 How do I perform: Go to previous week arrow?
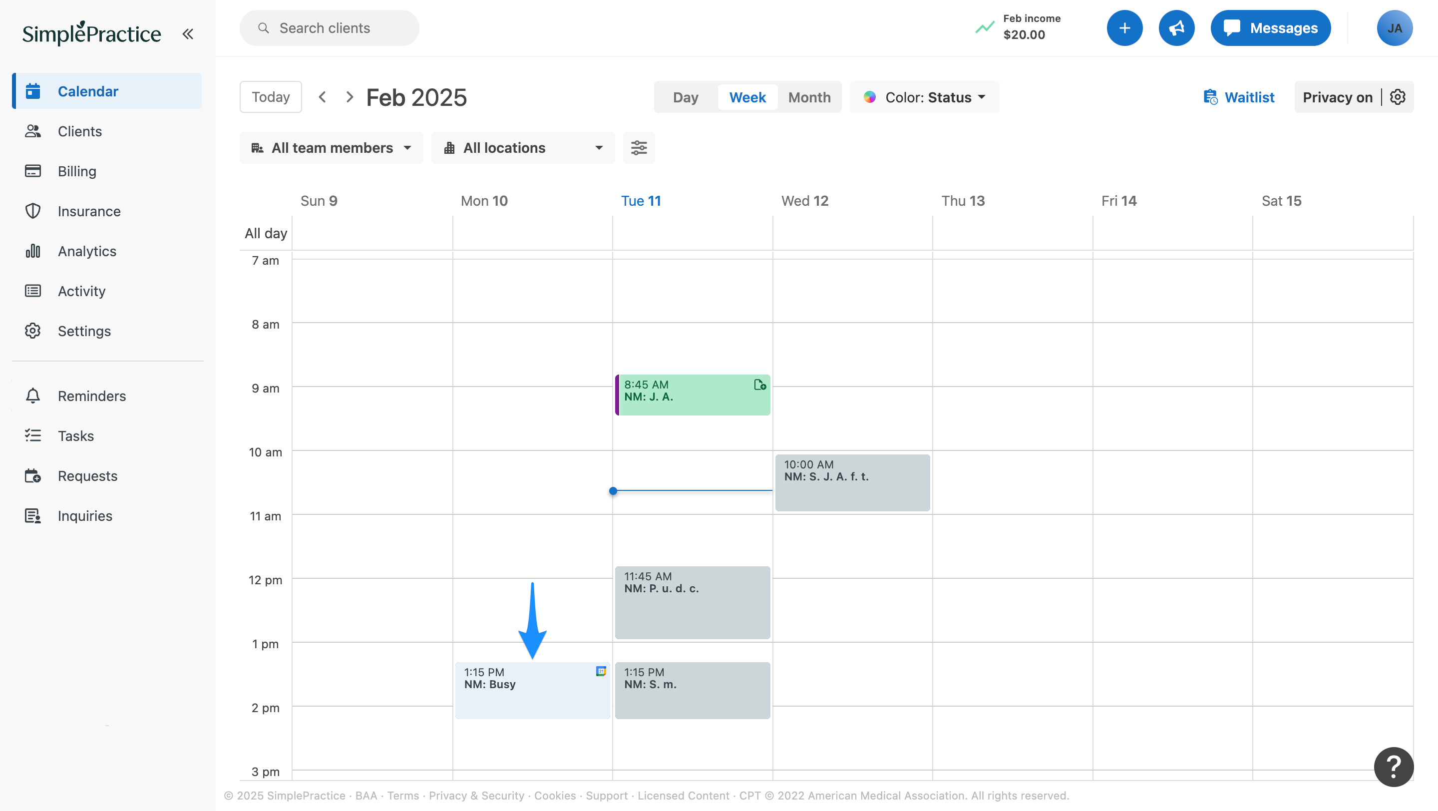point(322,97)
